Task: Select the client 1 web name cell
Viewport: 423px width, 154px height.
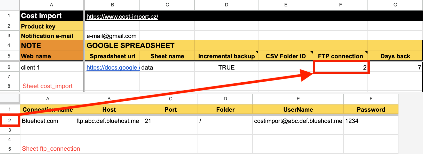Action: [51, 68]
